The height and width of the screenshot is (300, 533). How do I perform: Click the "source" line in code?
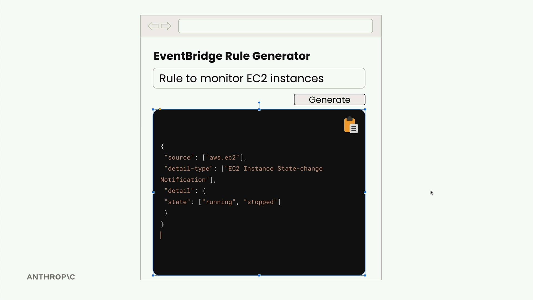tap(205, 157)
